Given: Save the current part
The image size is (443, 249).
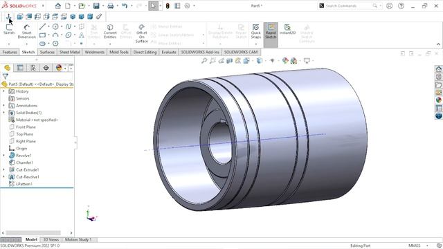Looking at the screenshot, I should click(96, 6).
